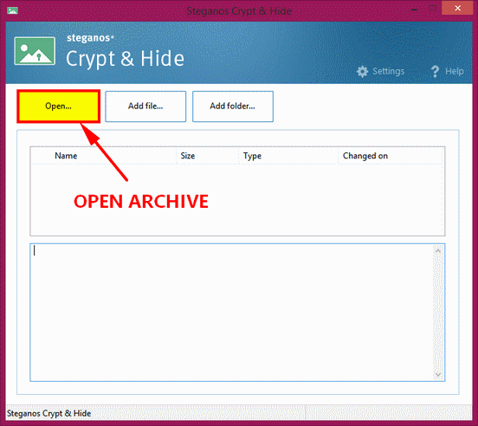Click the bottom status bar text

48,413
